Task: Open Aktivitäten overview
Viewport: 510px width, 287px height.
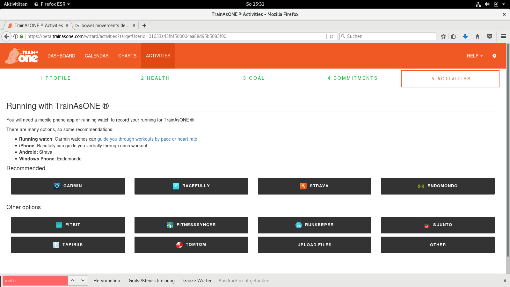Action: coord(16,4)
